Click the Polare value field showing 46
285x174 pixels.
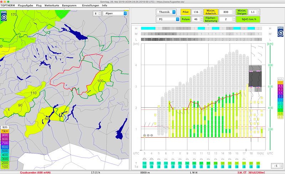[x=196, y=19]
